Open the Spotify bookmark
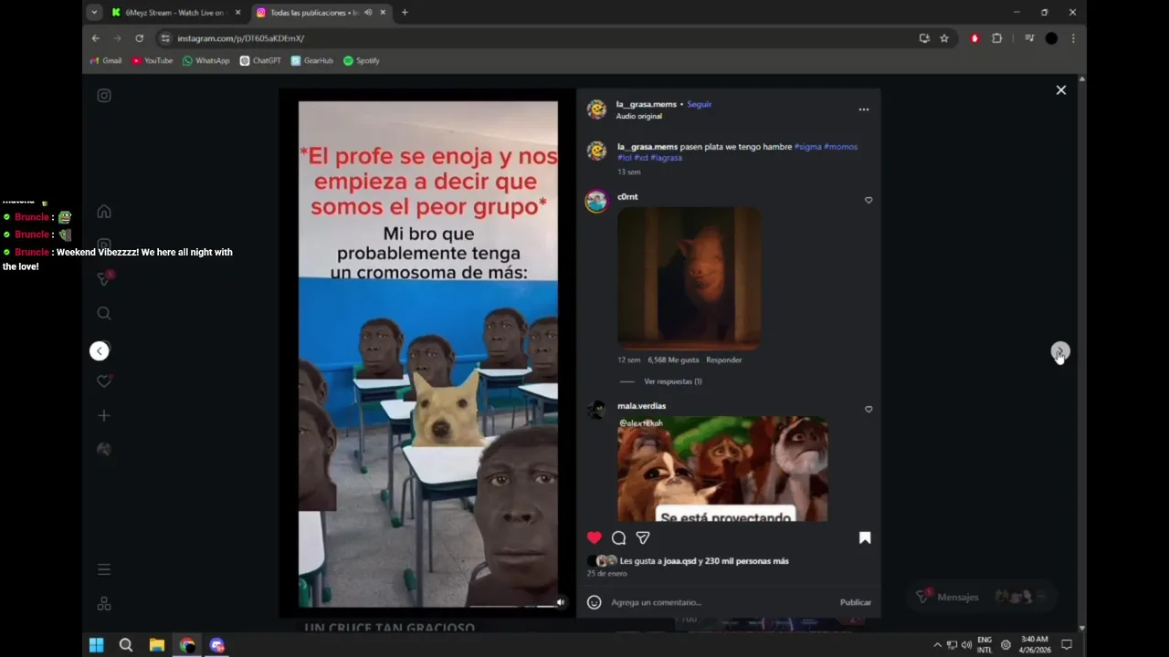Screen dimensions: 1169x657 pos(361,61)
